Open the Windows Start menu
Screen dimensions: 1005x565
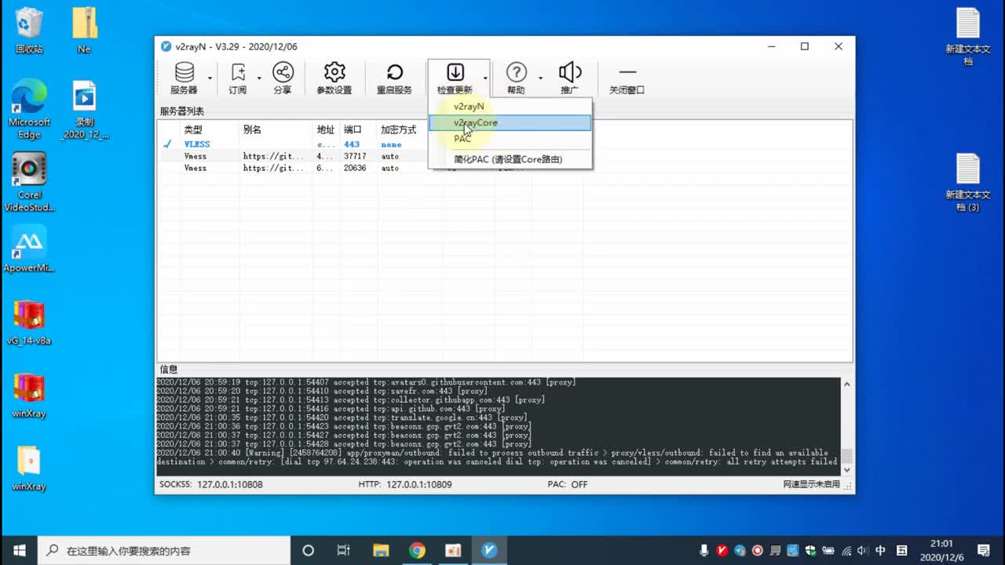(19, 550)
